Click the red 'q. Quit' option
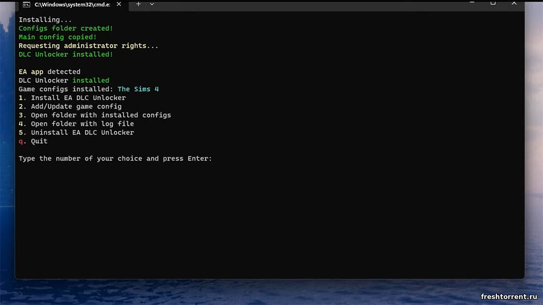 coord(33,141)
